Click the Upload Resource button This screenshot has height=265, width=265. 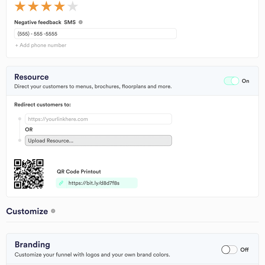coord(98,140)
